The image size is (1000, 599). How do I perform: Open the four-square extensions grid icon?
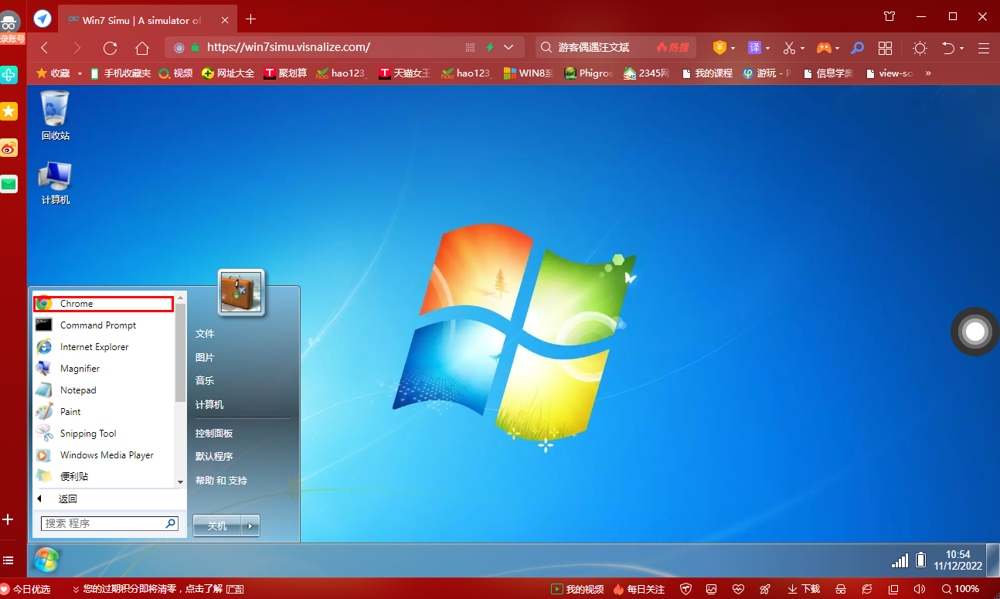click(x=886, y=48)
